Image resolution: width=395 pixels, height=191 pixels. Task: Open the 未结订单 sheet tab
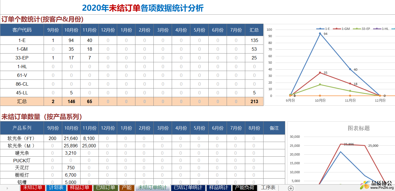(x=32, y=188)
